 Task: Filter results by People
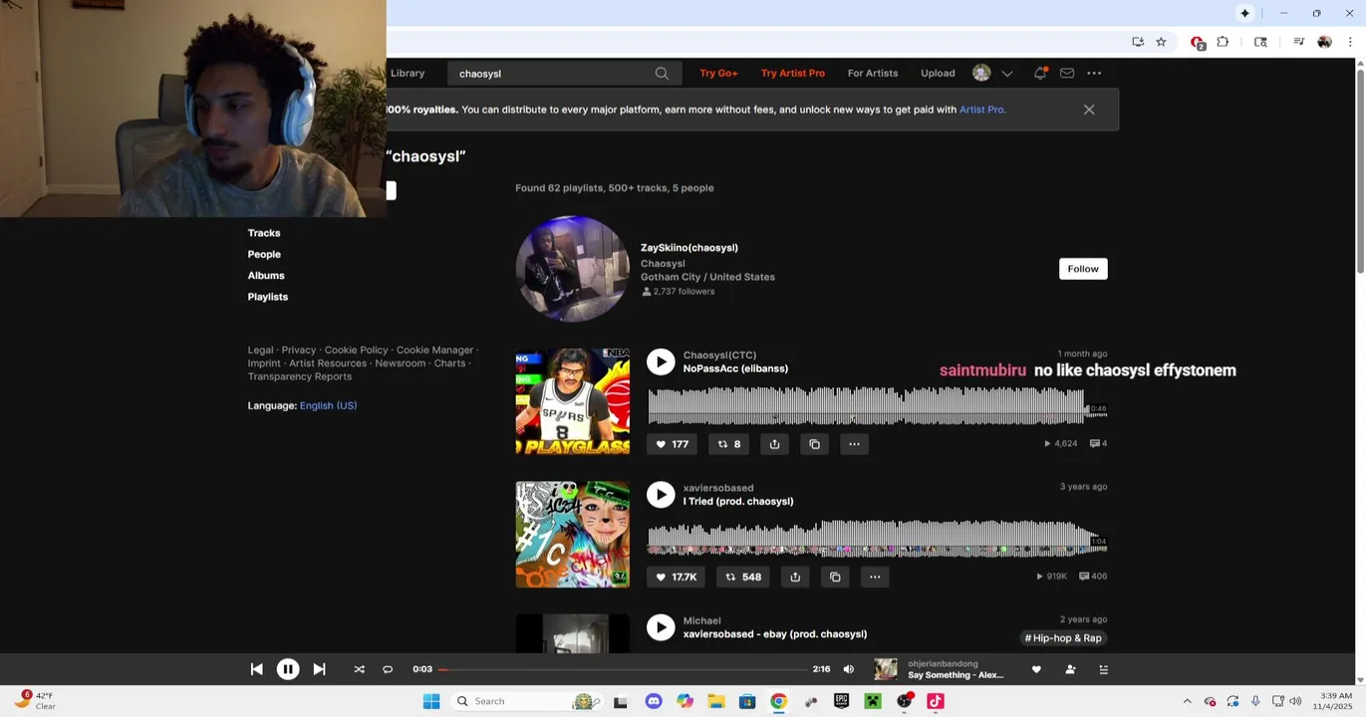(264, 254)
